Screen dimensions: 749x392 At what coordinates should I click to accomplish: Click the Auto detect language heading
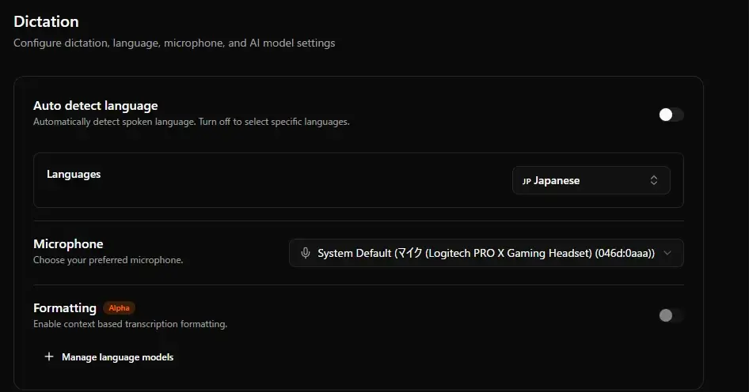[x=96, y=105]
